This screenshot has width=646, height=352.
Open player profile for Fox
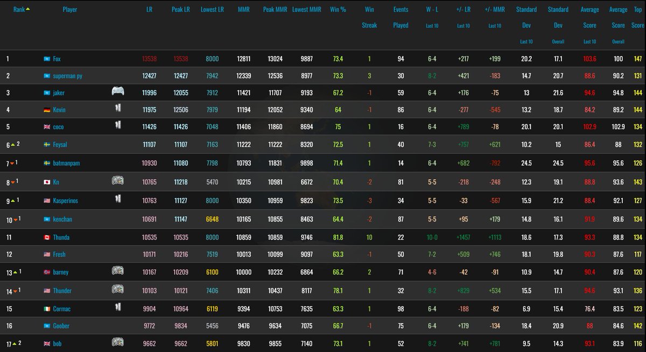click(x=57, y=59)
